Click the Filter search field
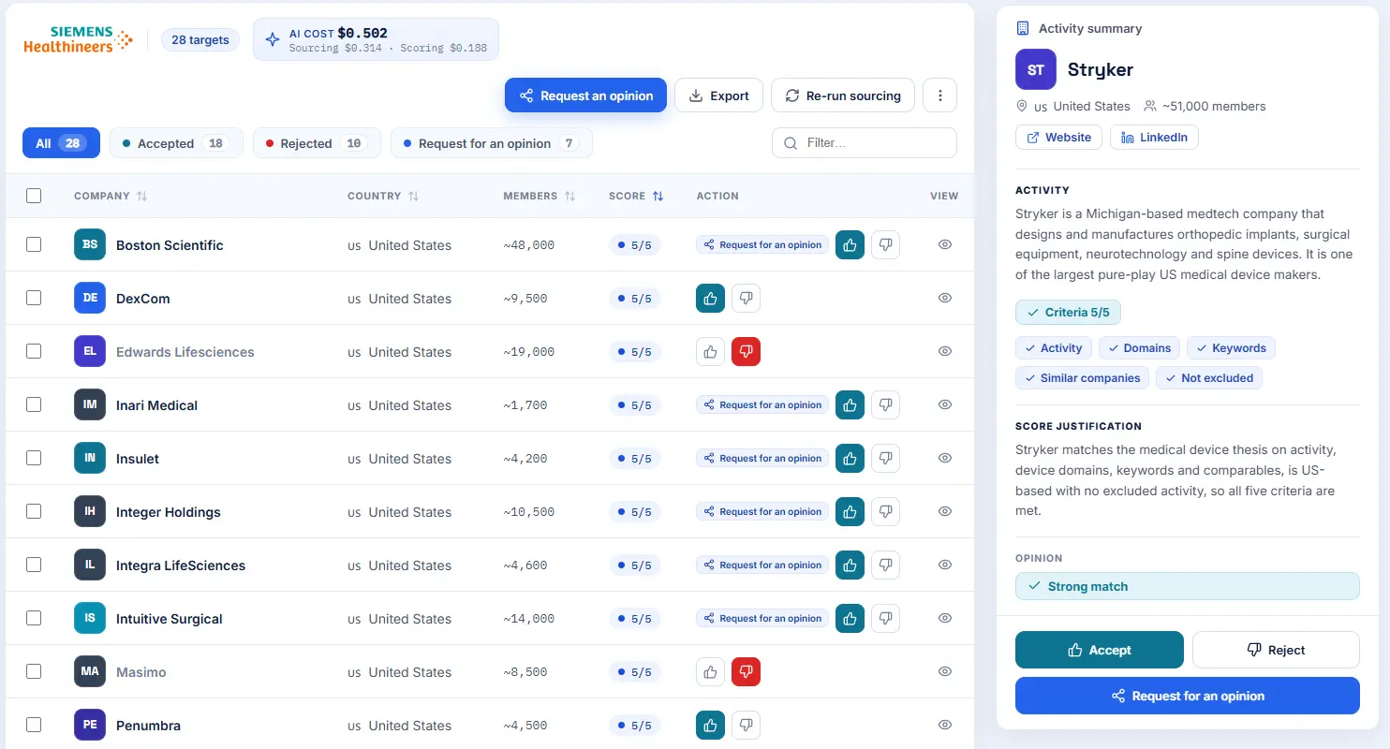Image resolution: width=1390 pixels, height=749 pixels. click(x=865, y=143)
